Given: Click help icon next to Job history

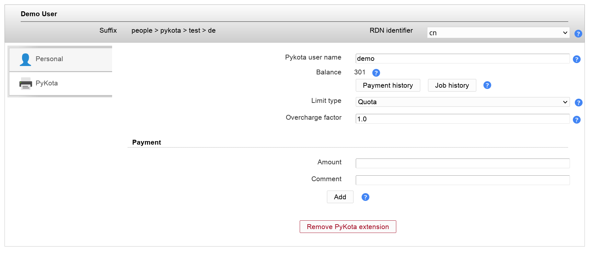Looking at the screenshot, I should click(487, 85).
